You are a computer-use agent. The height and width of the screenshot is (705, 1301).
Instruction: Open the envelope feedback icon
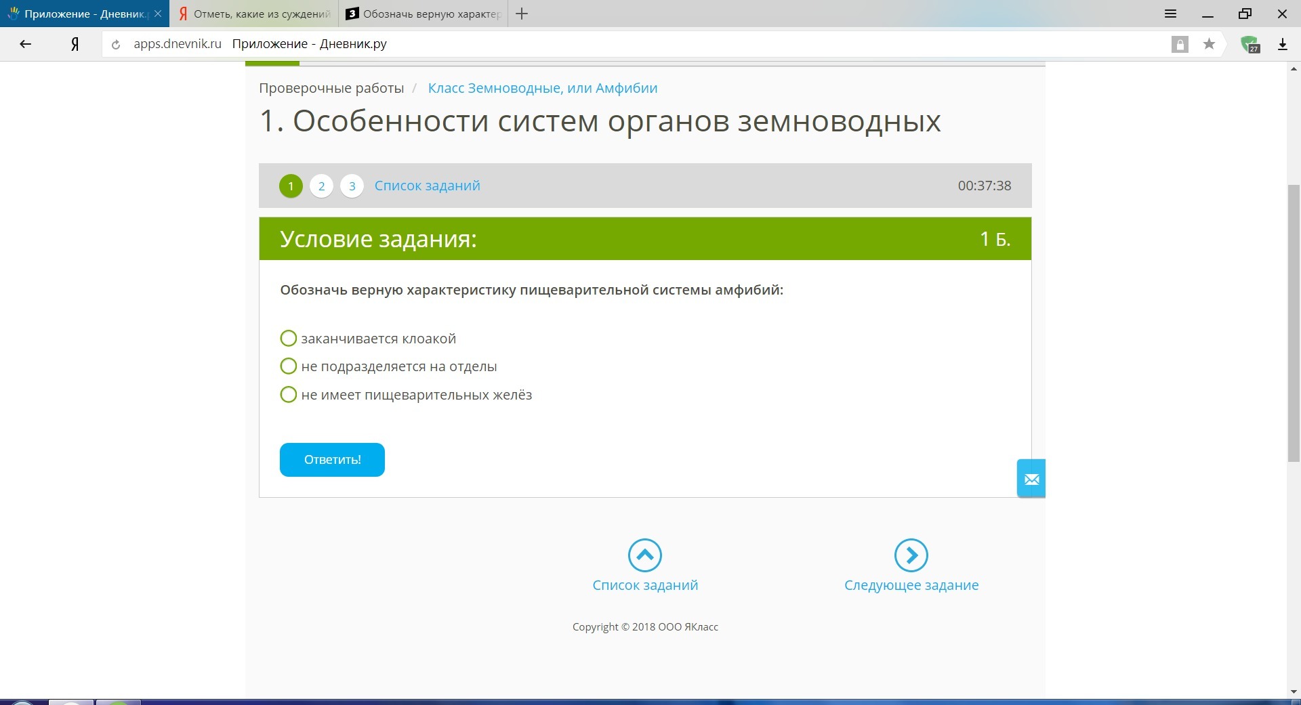pos(1031,478)
